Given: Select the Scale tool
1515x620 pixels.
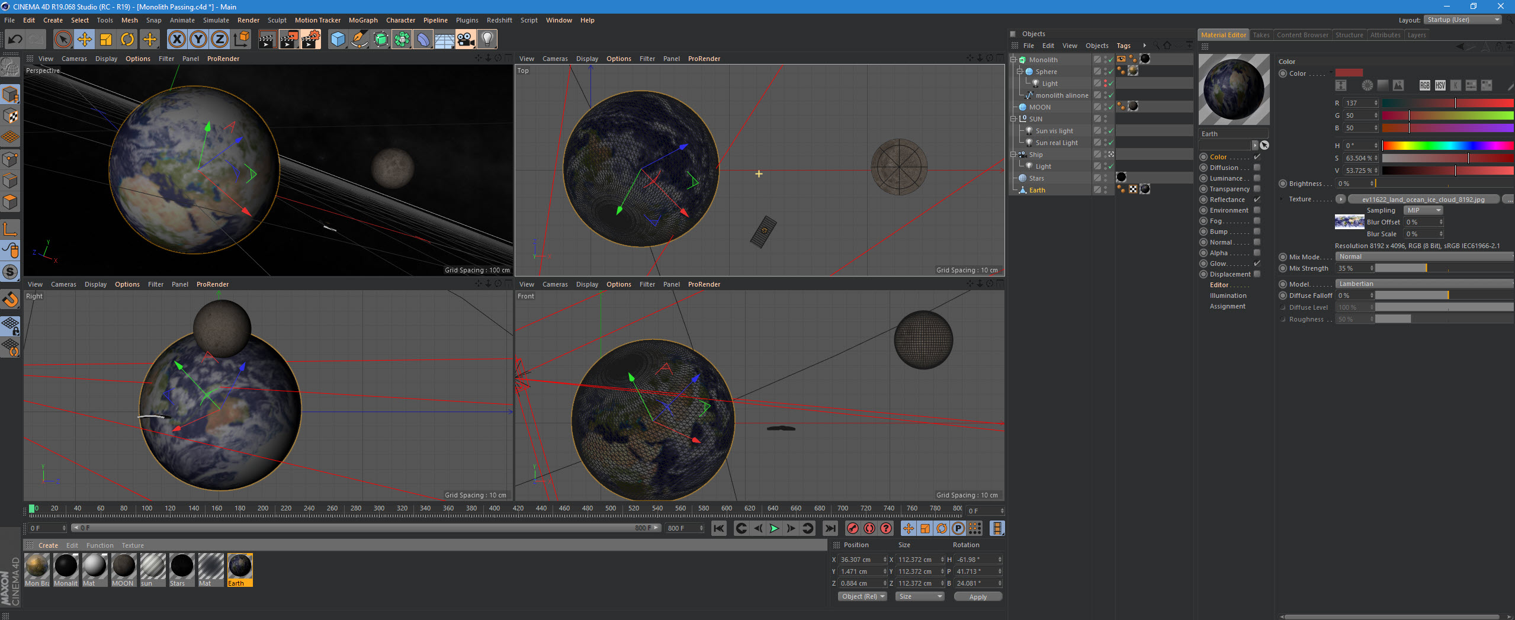Looking at the screenshot, I should coord(106,40).
